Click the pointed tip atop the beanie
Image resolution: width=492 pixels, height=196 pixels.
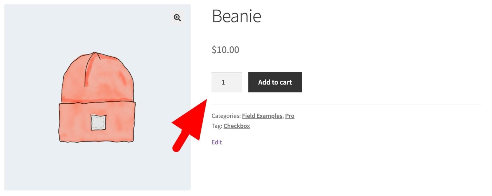(x=95, y=52)
